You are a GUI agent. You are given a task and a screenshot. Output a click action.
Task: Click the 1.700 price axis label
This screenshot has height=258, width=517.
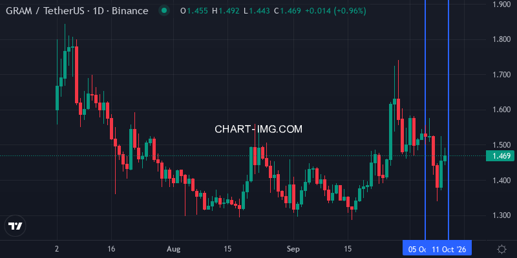coord(501,75)
